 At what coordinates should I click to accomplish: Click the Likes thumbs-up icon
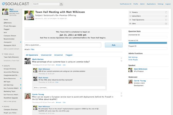[166, 24]
